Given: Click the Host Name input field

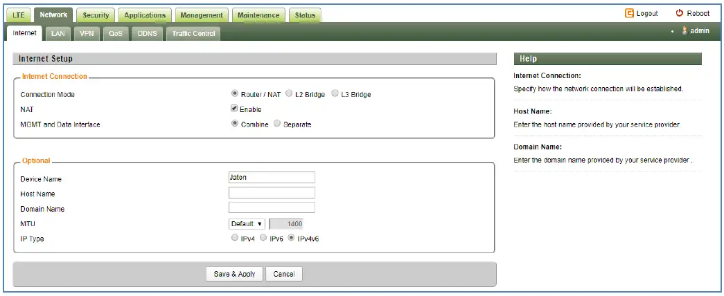Looking at the screenshot, I should pyautogui.click(x=272, y=193).
